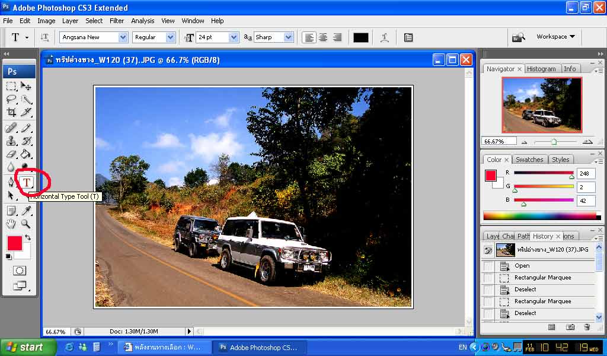Select the Lasso tool
The height and width of the screenshot is (356, 607).
tap(11, 99)
